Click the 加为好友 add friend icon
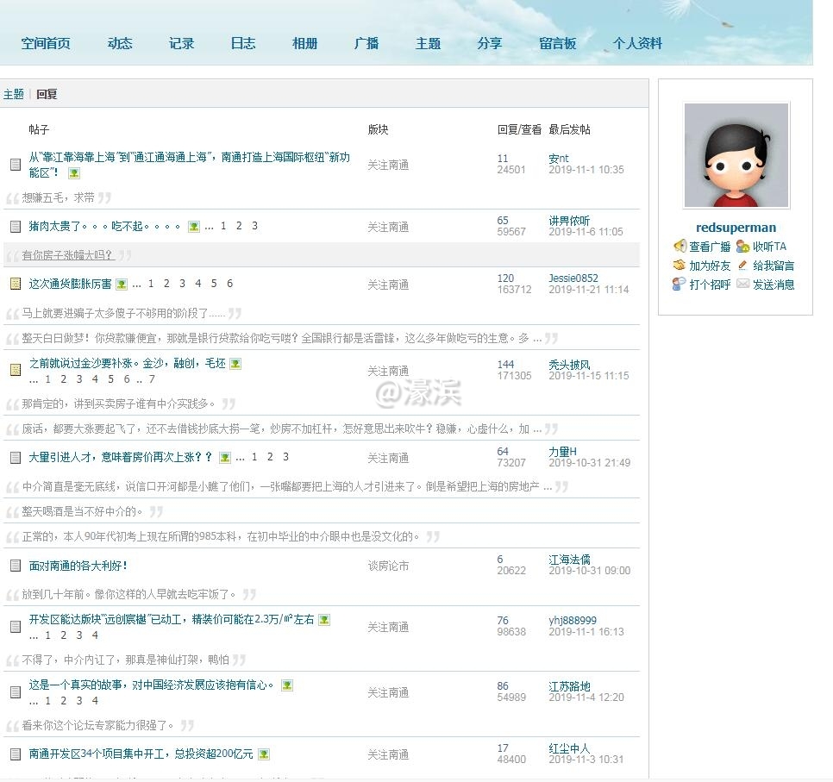833x782 pixels. 680,266
